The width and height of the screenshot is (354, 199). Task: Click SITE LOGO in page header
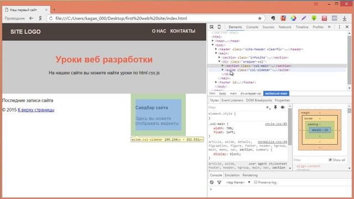pos(25,32)
